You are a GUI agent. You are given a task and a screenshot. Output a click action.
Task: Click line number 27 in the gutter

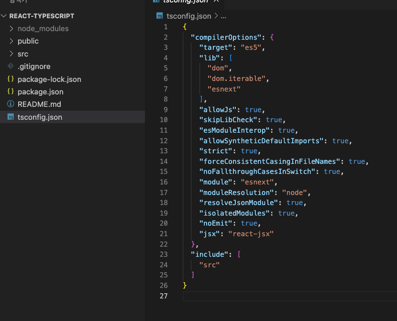(164, 296)
